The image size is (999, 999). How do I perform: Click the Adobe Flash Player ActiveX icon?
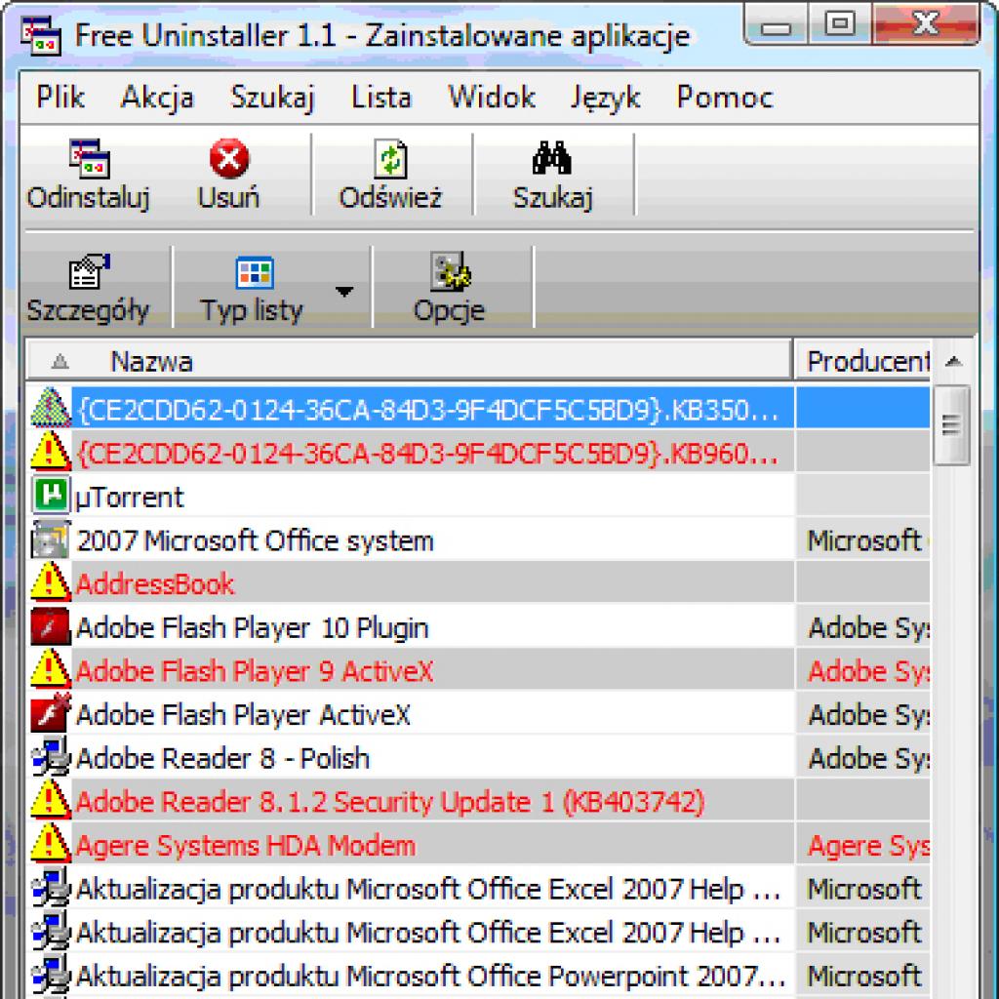click(x=51, y=713)
